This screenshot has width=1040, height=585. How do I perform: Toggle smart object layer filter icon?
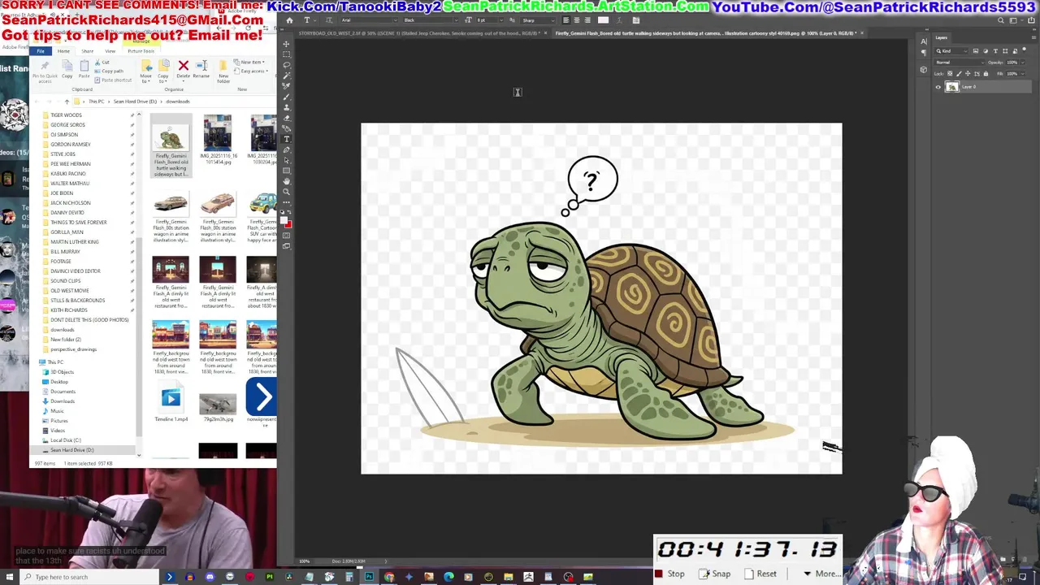pyautogui.click(x=1015, y=51)
